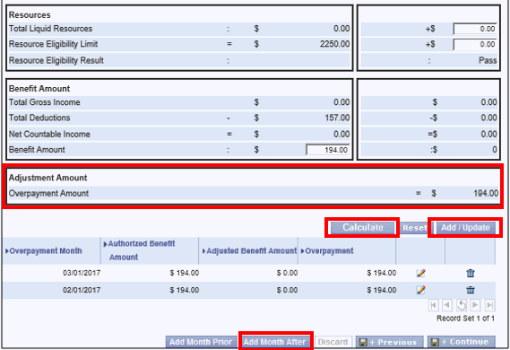Viewport: 510px width, 350px height.
Task: Select the Pass eligibility result
Action: [x=488, y=60]
